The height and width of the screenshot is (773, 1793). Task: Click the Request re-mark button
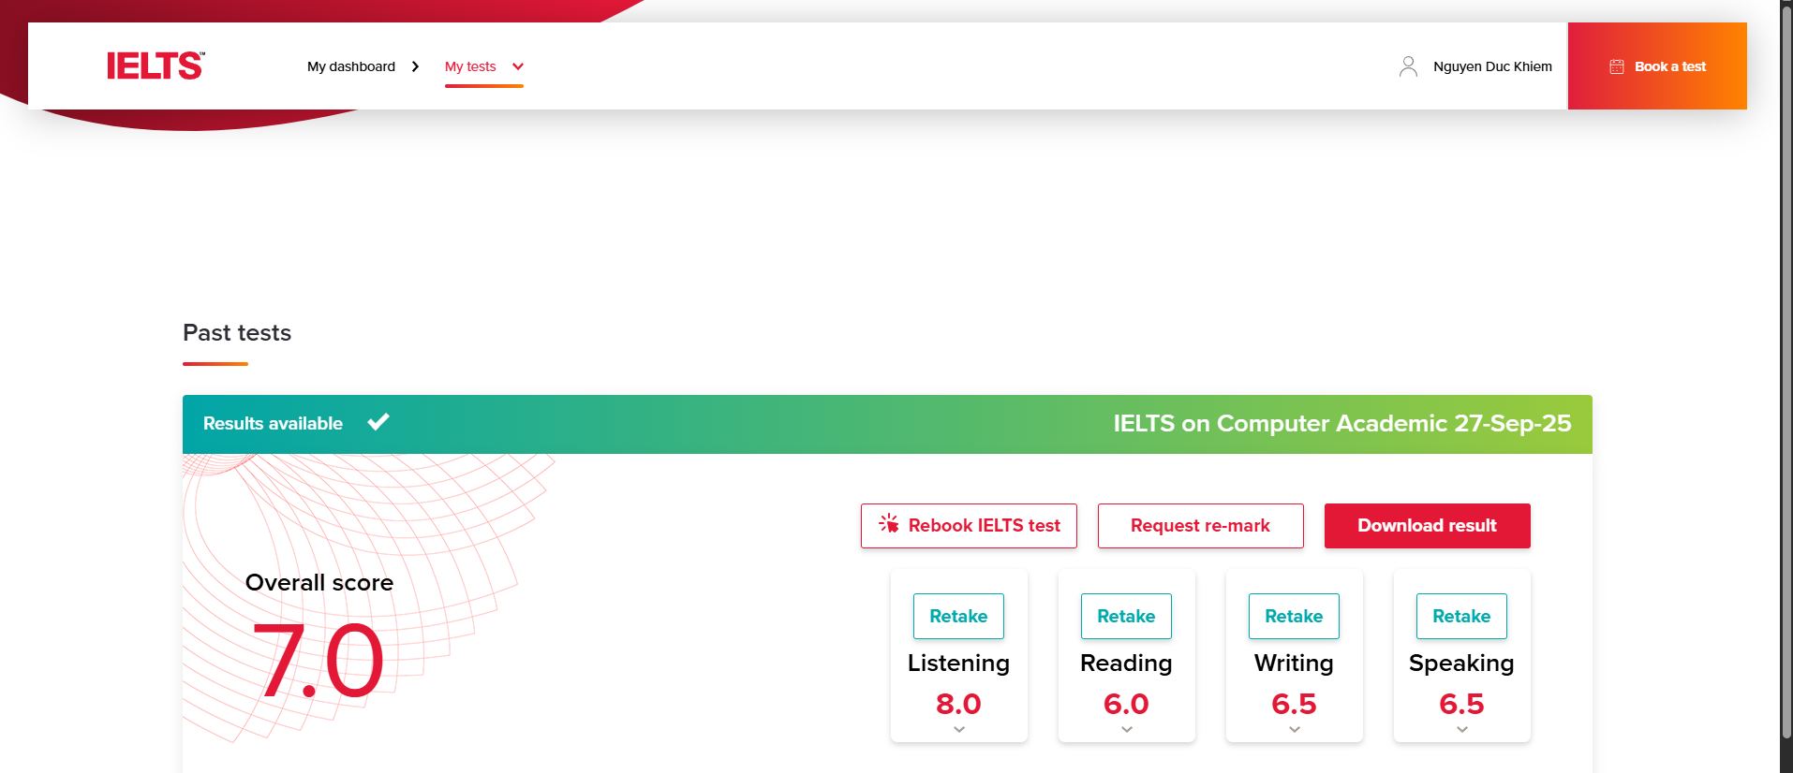tap(1200, 526)
